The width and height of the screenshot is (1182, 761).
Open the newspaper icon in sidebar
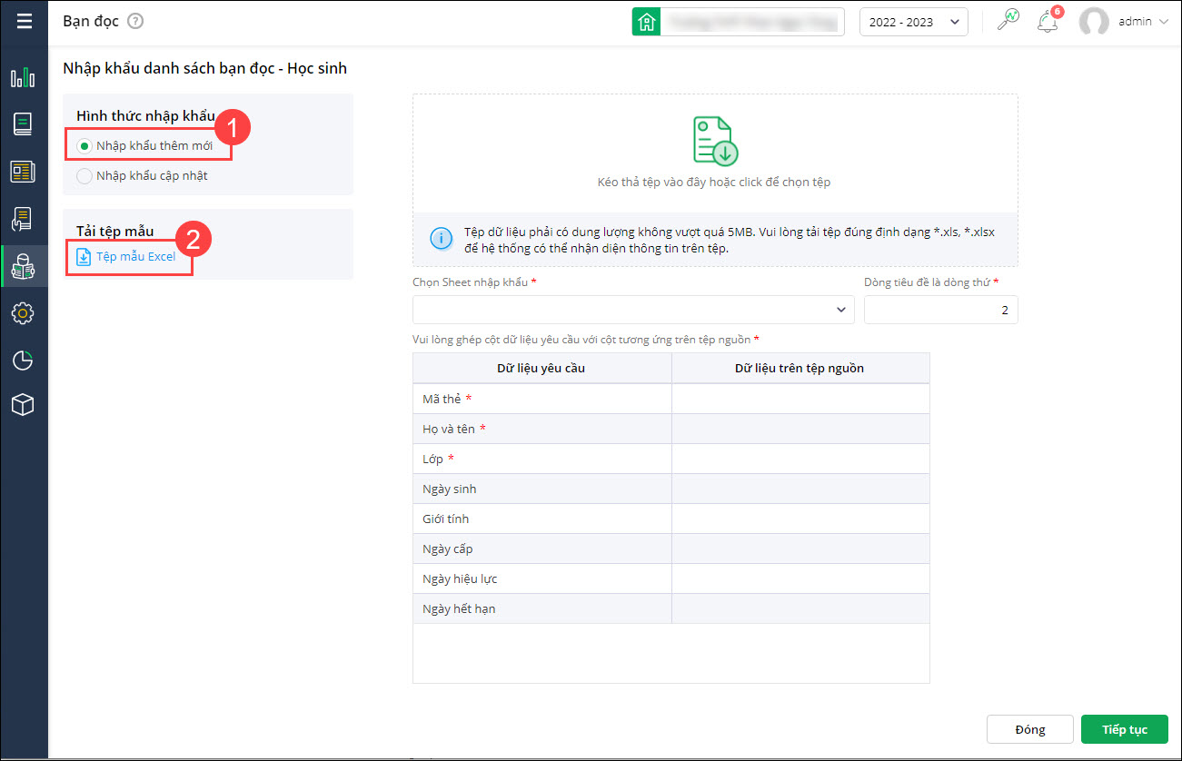coord(24,172)
